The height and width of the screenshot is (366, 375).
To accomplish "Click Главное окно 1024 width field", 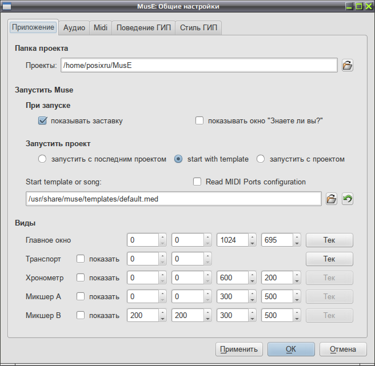I will click(x=233, y=240).
